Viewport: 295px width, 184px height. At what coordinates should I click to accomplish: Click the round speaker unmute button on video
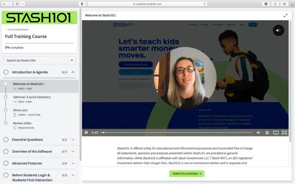278,30
